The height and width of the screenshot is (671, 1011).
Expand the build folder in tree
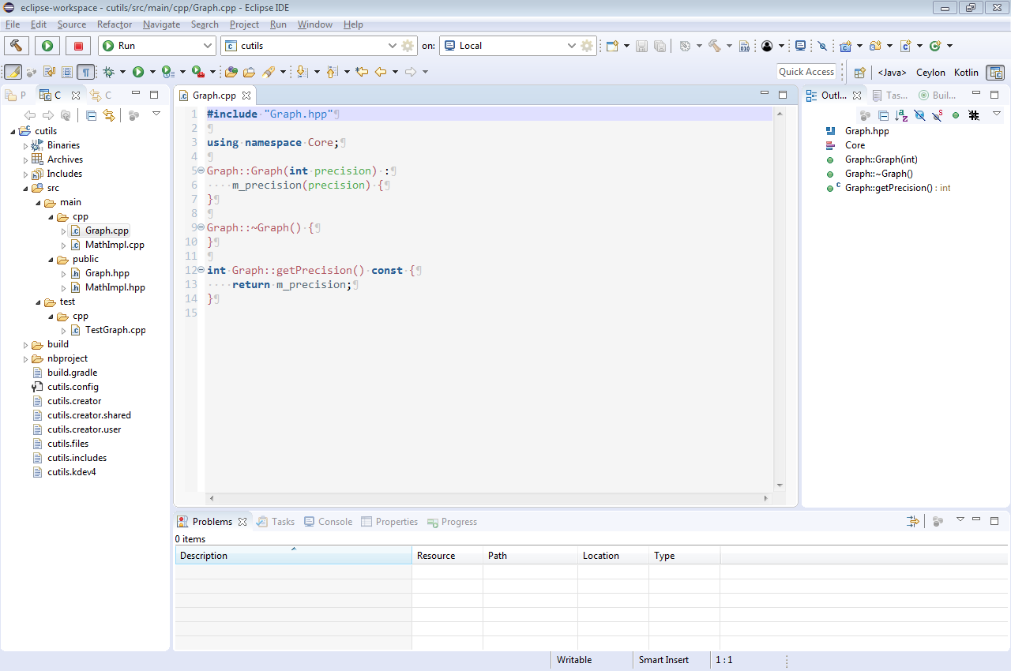tap(25, 345)
